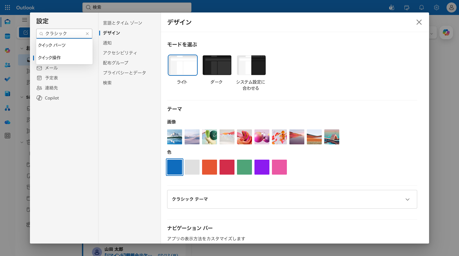
Task: Choose the orange theme color
Action: (210, 167)
